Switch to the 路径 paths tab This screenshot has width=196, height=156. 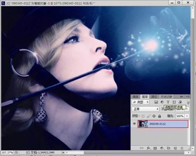click(154, 97)
